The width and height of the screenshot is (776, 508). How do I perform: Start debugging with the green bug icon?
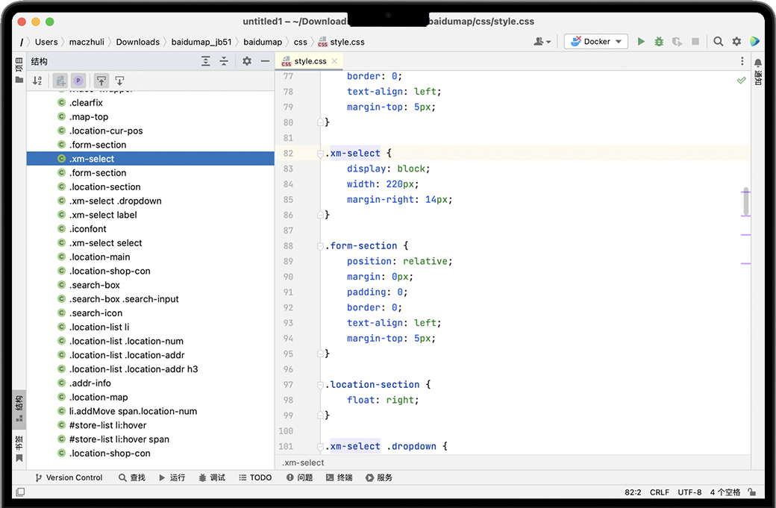(x=659, y=42)
